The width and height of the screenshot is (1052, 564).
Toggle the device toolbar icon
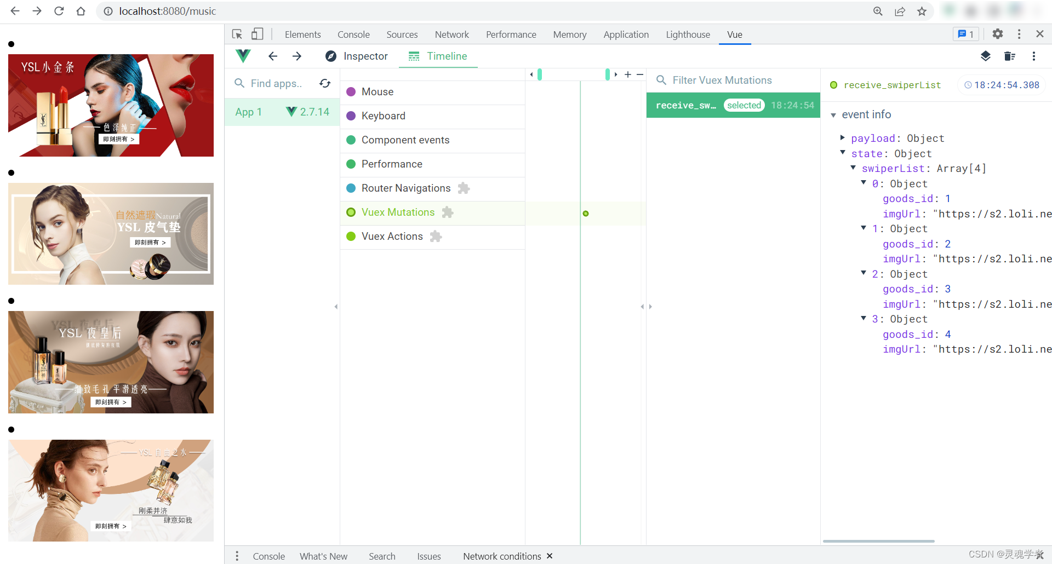tap(256, 33)
